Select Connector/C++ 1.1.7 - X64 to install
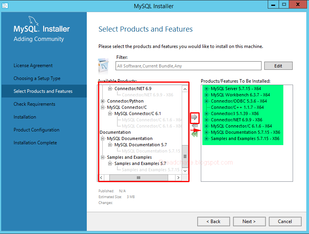 237,107
